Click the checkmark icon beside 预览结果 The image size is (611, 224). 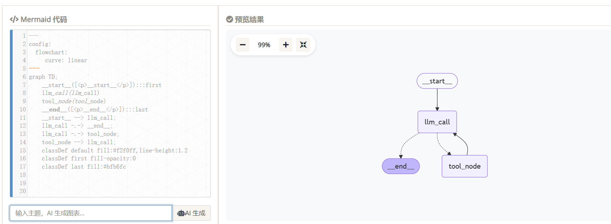pos(229,19)
